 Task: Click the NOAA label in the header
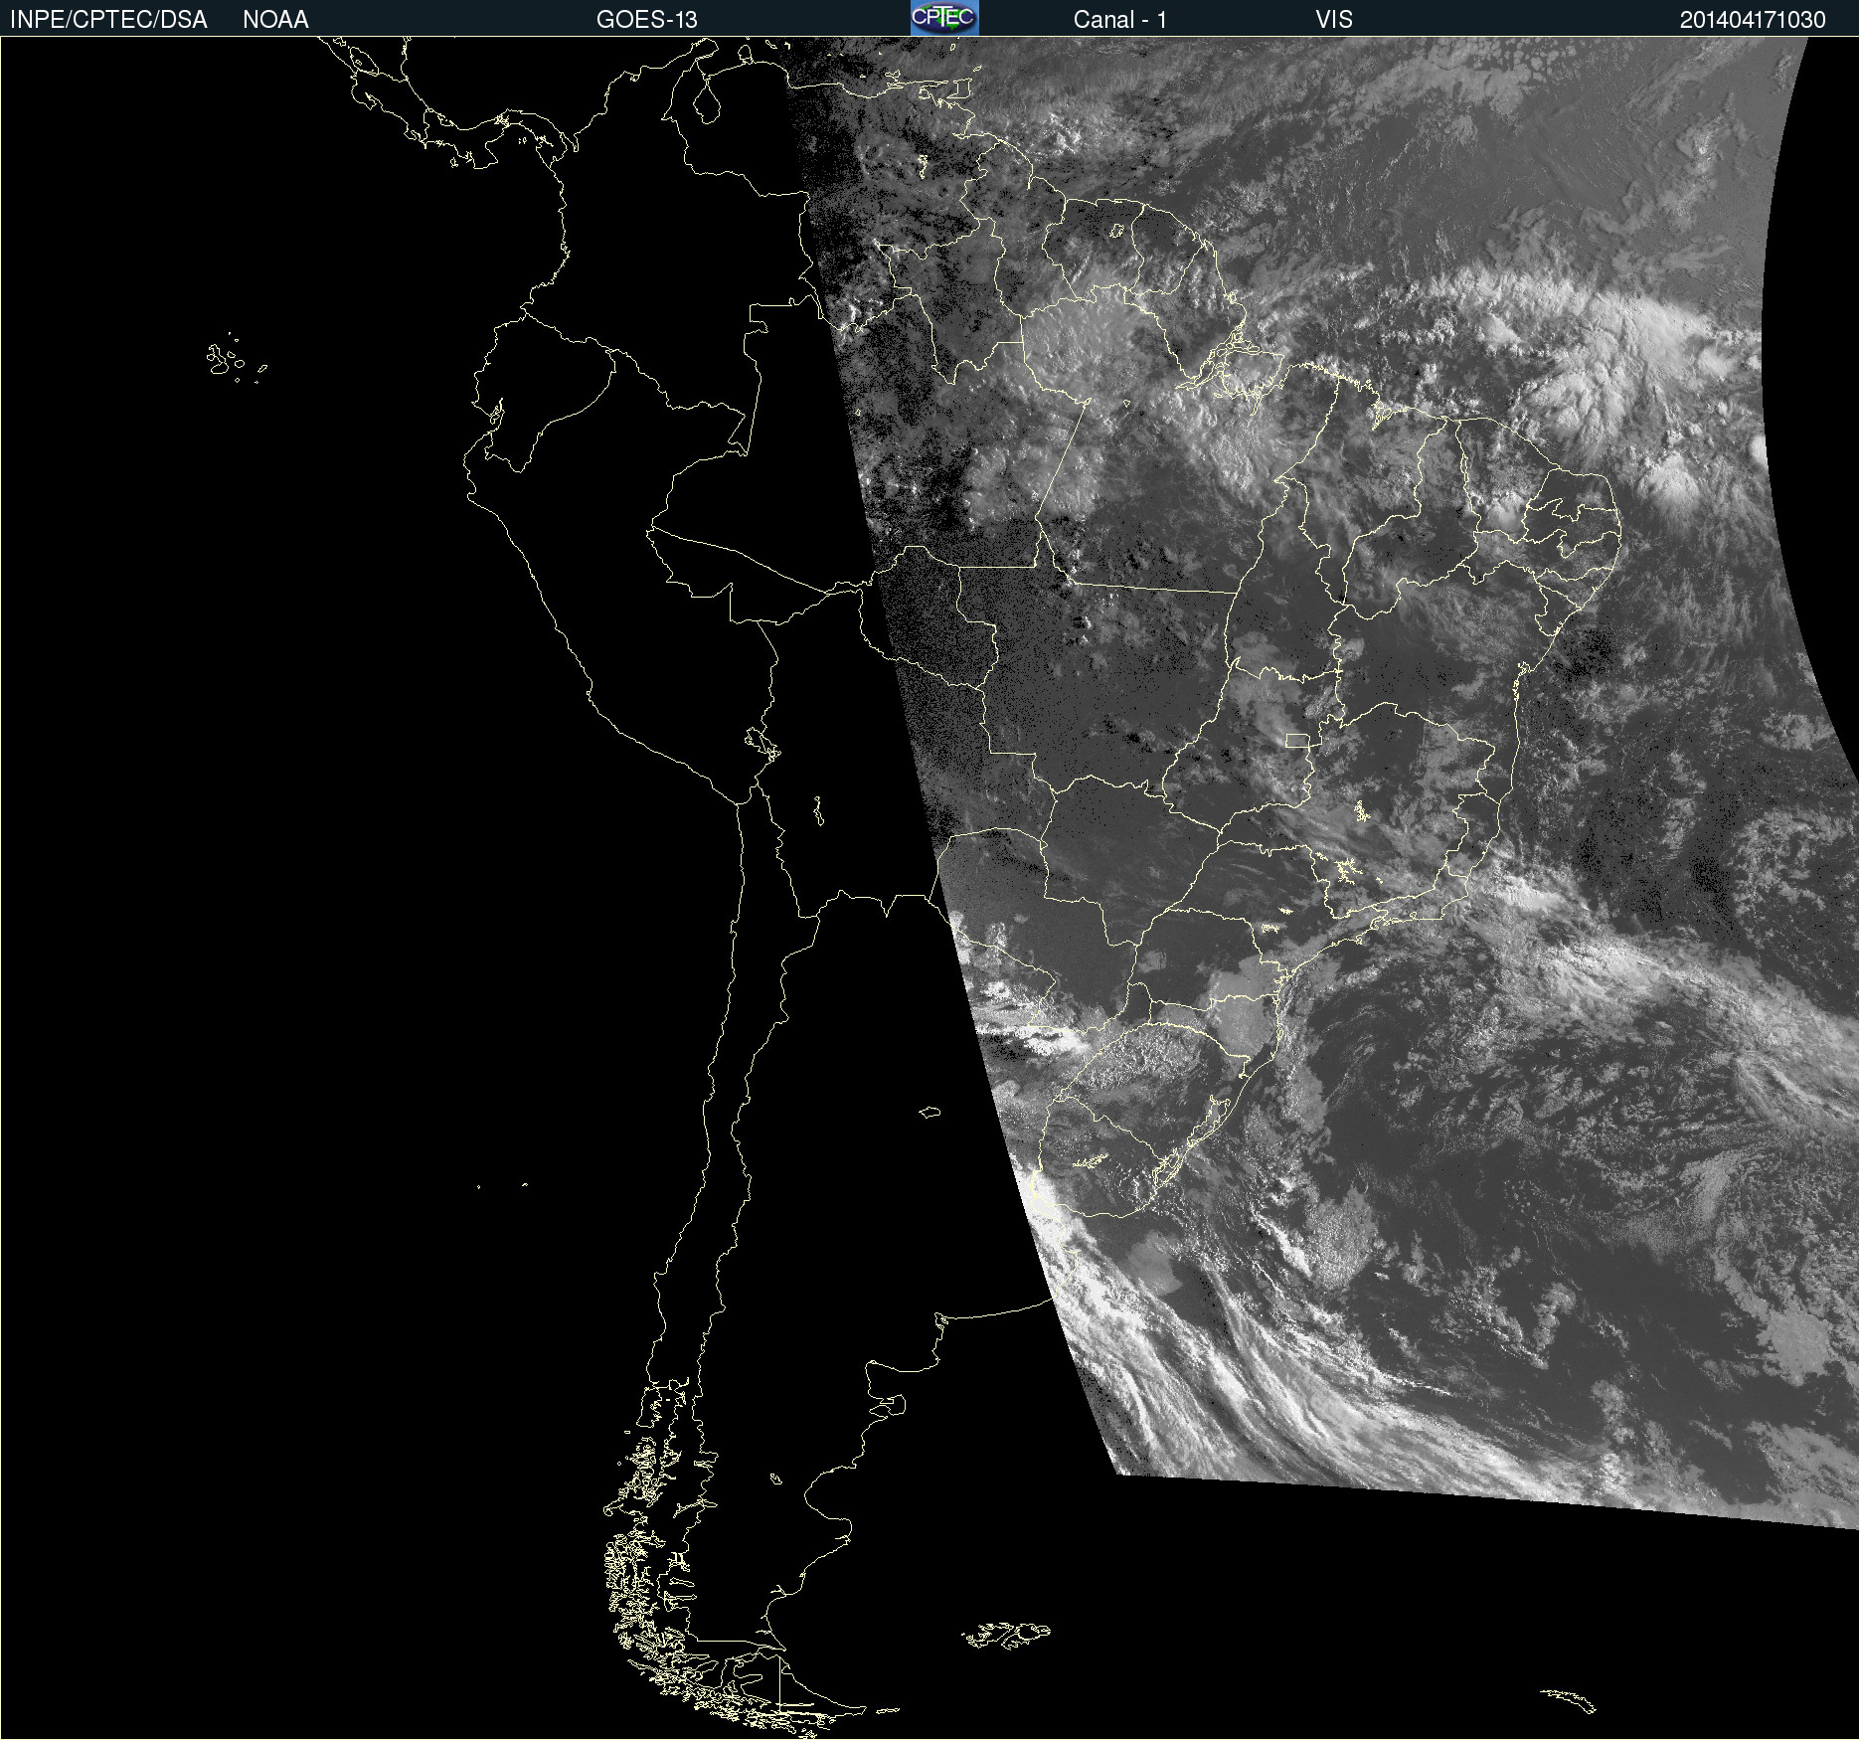point(275,20)
